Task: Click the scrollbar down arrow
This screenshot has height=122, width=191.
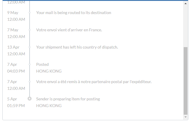Action: [185, 117]
